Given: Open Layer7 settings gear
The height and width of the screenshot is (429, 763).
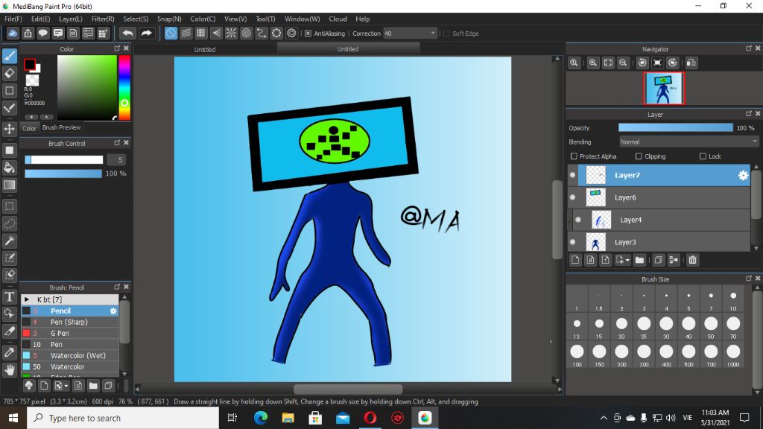Looking at the screenshot, I should (743, 176).
